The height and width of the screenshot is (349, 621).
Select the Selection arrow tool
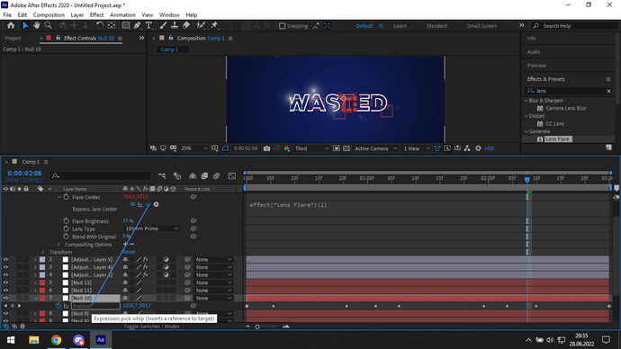(25, 26)
